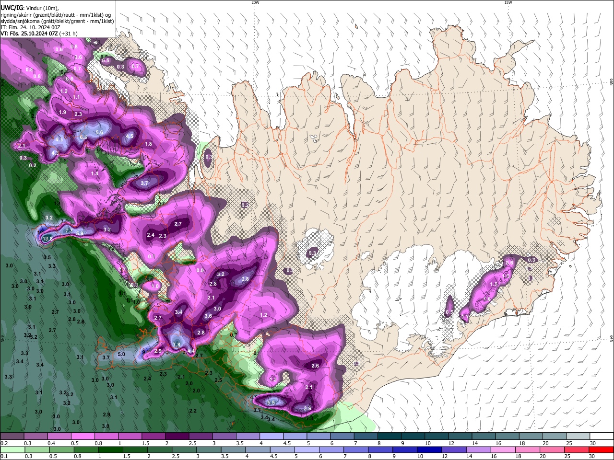
Task: Click the lower legend swatch between 25 and 30
Action: [576, 449]
